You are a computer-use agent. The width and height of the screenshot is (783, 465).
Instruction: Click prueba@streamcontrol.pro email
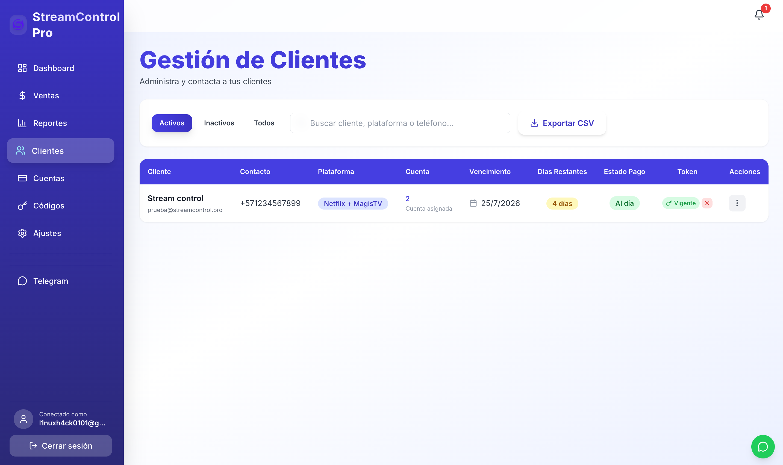pos(185,210)
